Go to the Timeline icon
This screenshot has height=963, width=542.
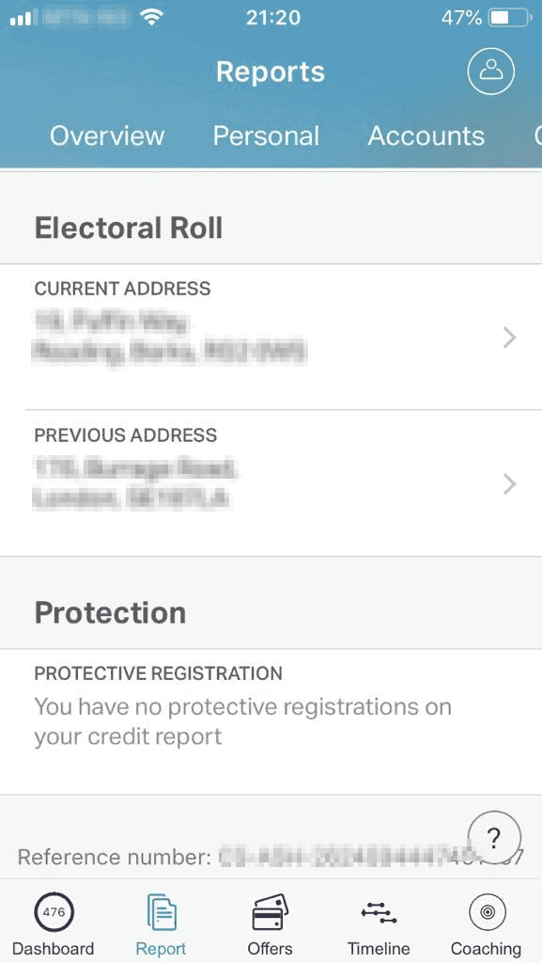379,912
